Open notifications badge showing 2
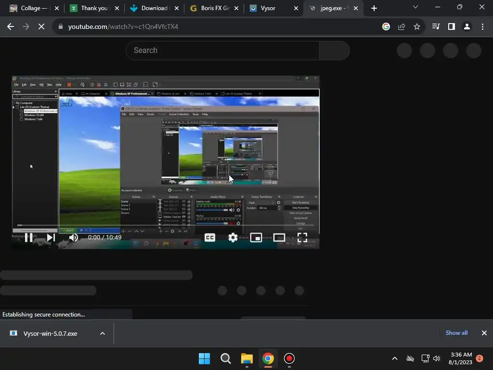This screenshot has width=493, height=370. [480, 358]
